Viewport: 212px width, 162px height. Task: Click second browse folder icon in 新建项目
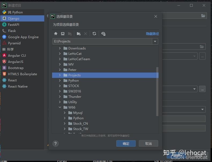click(x=202, y=47)
